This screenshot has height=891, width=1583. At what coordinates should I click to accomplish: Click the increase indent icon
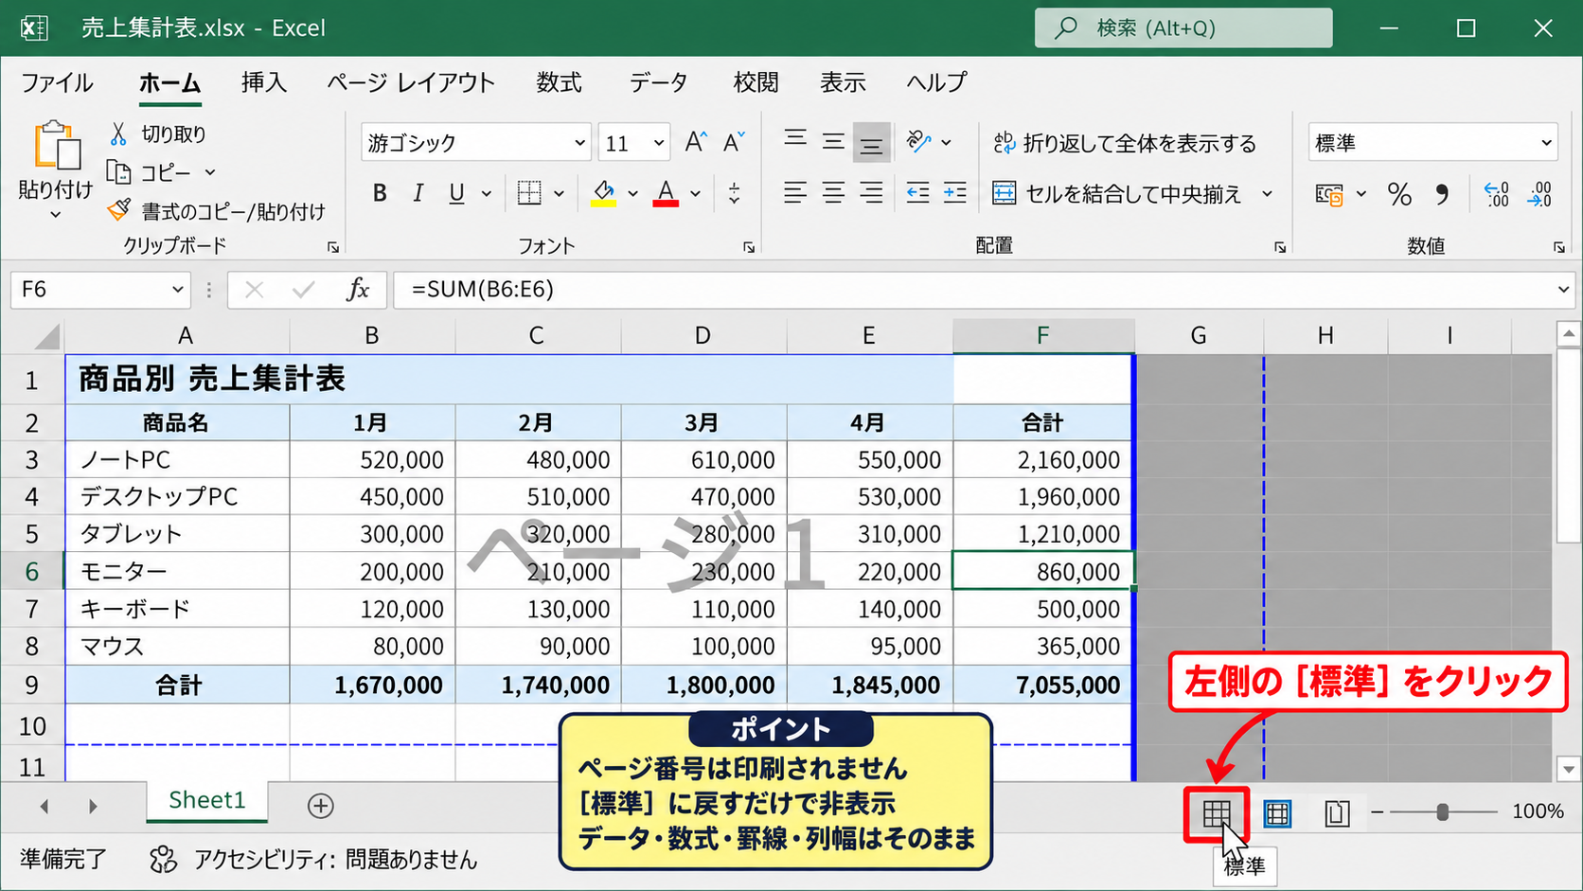[955, 193]
